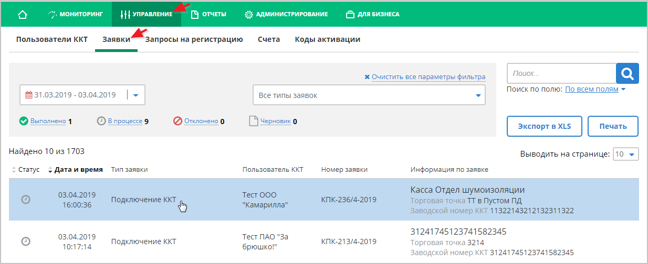Viewport: 648px width, 264px height.
Task: Clear all filter parameters
Action: click(x=425, y=77)
